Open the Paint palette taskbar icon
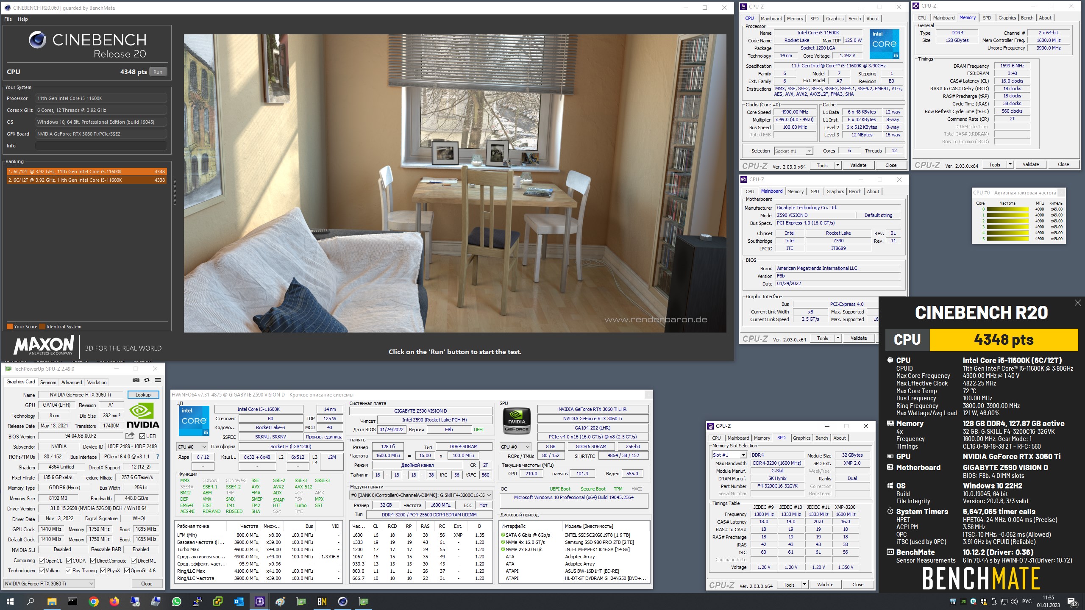 pyautogui.click(x=280, y=601)
